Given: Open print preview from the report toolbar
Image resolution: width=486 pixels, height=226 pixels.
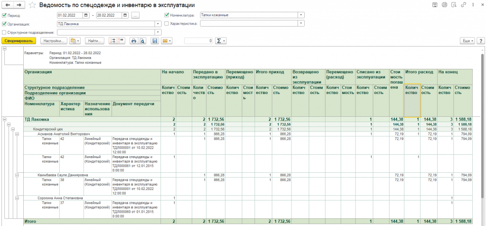Looking at the screenshot, I should pyautogui.click(x=141, y=41).
